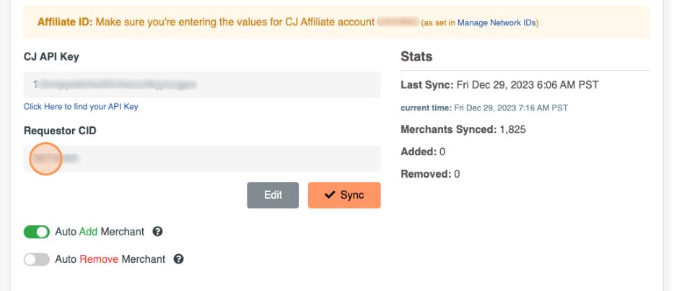Click the checkmark icon on the Sync button
The width and height of the screenshot is (700, 291).
point(330,195)
